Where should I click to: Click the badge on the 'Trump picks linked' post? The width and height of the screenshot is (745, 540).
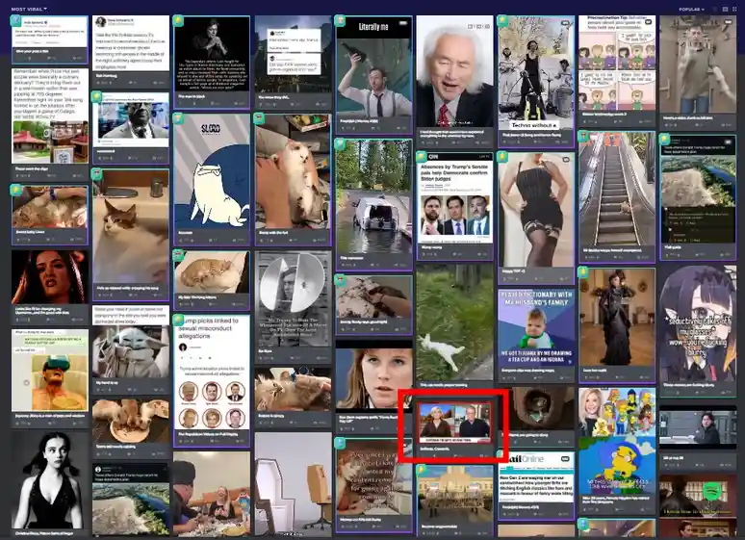tap(178, 319)
